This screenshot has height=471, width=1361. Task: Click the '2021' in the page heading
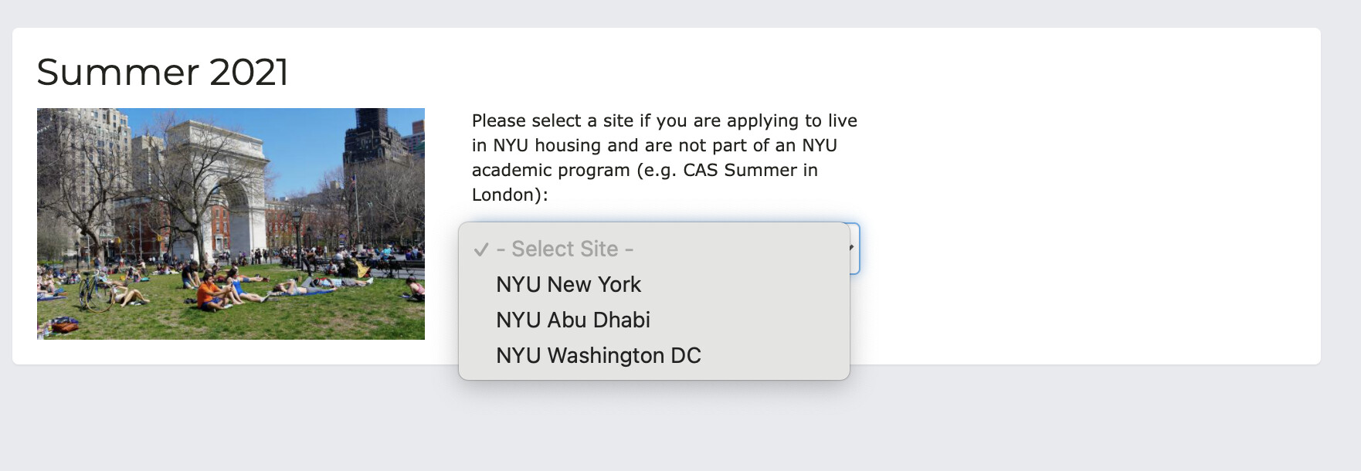249,72
